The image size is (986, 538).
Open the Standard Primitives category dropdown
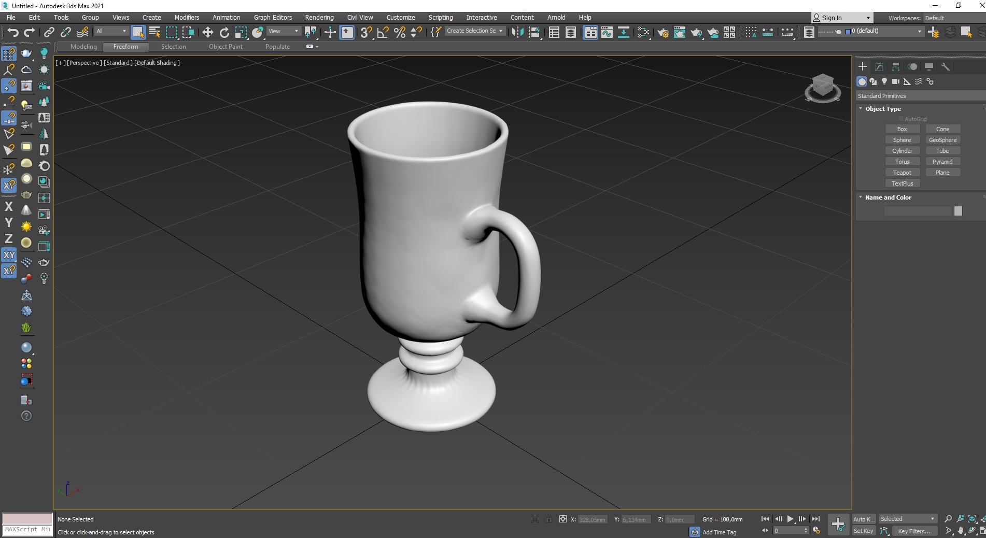tap(920, 96)
